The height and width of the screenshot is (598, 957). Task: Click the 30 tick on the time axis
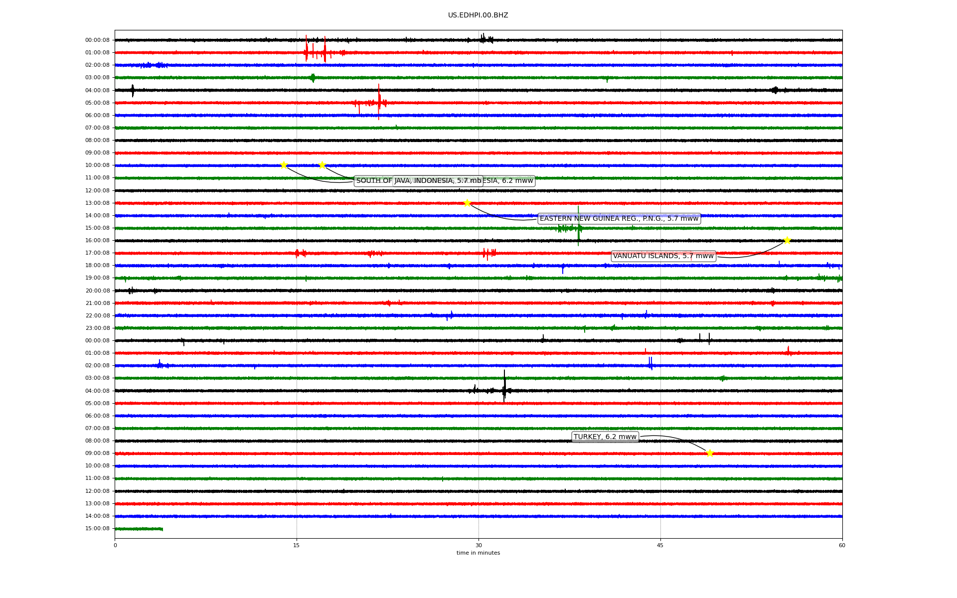tap(478, 545)
